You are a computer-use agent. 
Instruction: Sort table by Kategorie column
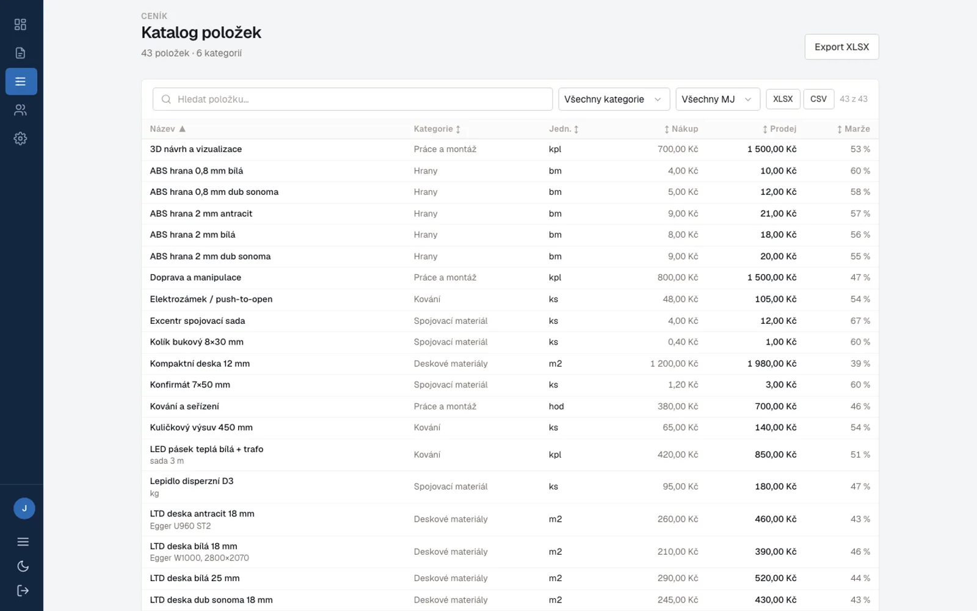(x=437, y=129)
